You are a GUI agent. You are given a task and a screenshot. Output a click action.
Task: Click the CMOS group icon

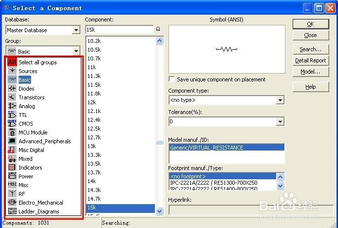point(12,124)
